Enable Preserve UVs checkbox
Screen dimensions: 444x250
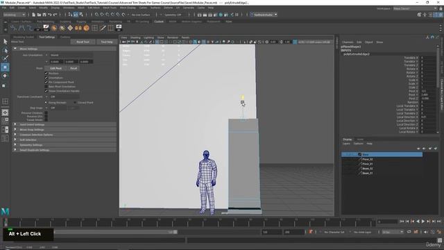tap(46, 116)
